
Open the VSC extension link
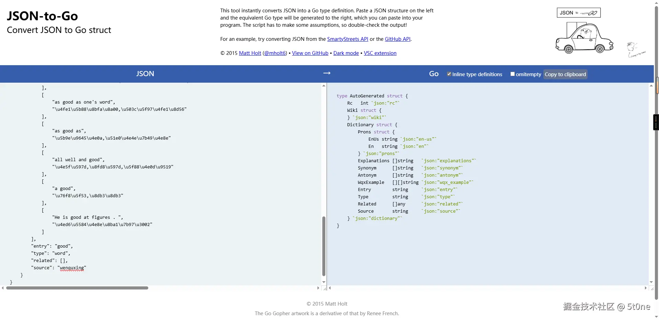[x=380, y=53]
